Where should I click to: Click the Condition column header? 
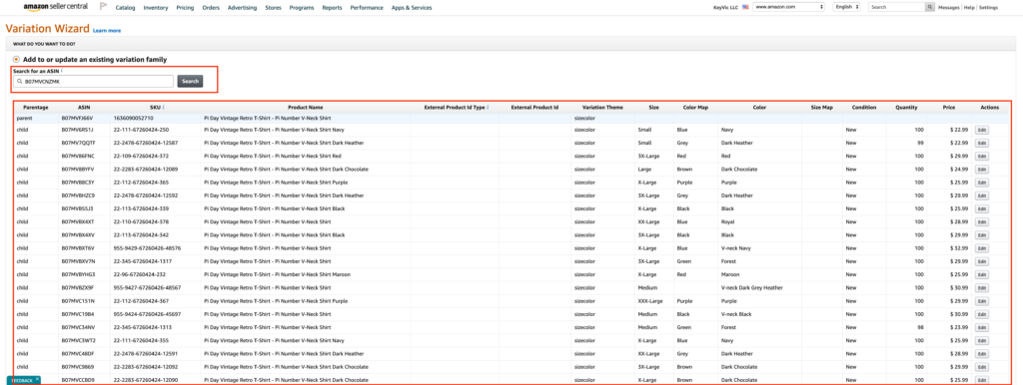[864, 107]
